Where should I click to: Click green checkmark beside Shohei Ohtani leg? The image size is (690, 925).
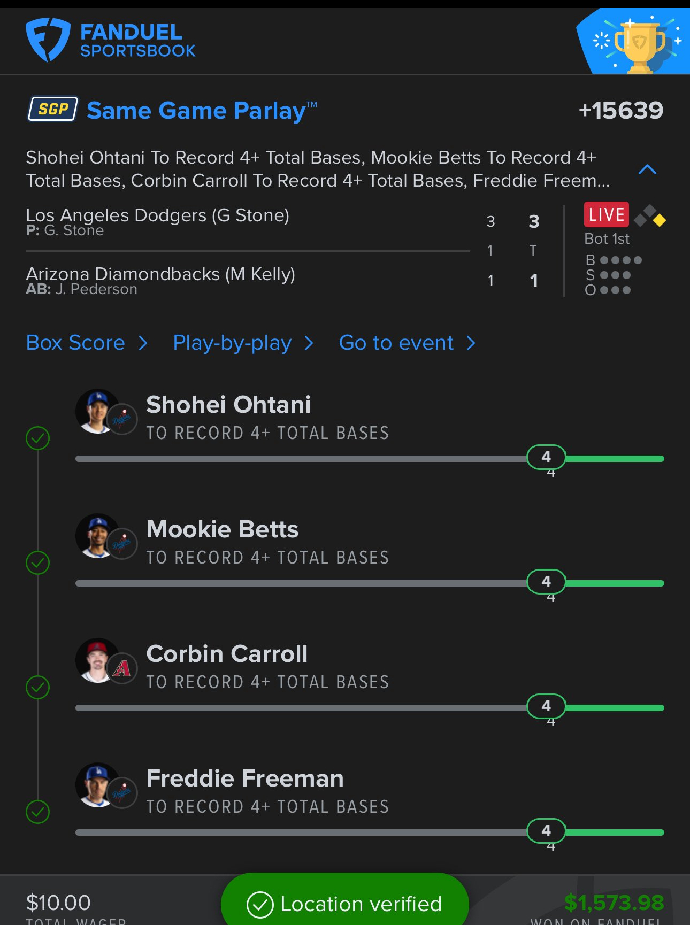pyautogui.click(x=37, y=438)
